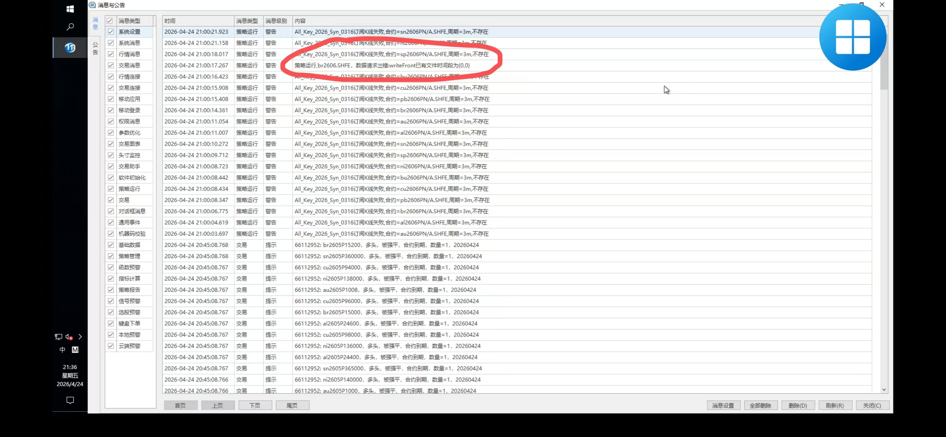
Task: Click the taskbar search magnifier icon
Action: pos(70,27)
